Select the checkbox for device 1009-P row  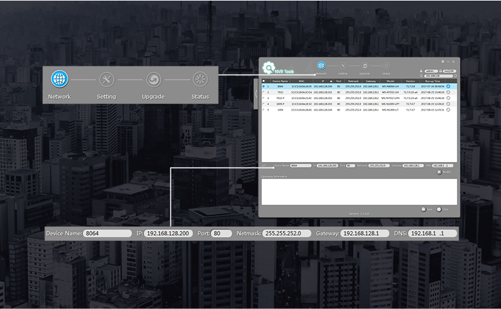[264, 104]
